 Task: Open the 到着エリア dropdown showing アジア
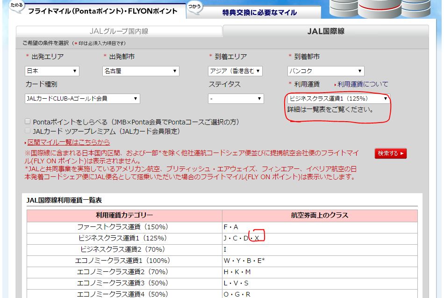click(x=235, y=71)
